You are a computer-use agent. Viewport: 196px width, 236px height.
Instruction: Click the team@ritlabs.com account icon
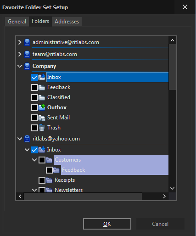click(x=27, y=54)
